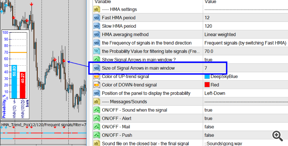Click the bool icon beside Show Signal Arrows
This screenshot has width=288, height=146.
[x=96, y=59]
